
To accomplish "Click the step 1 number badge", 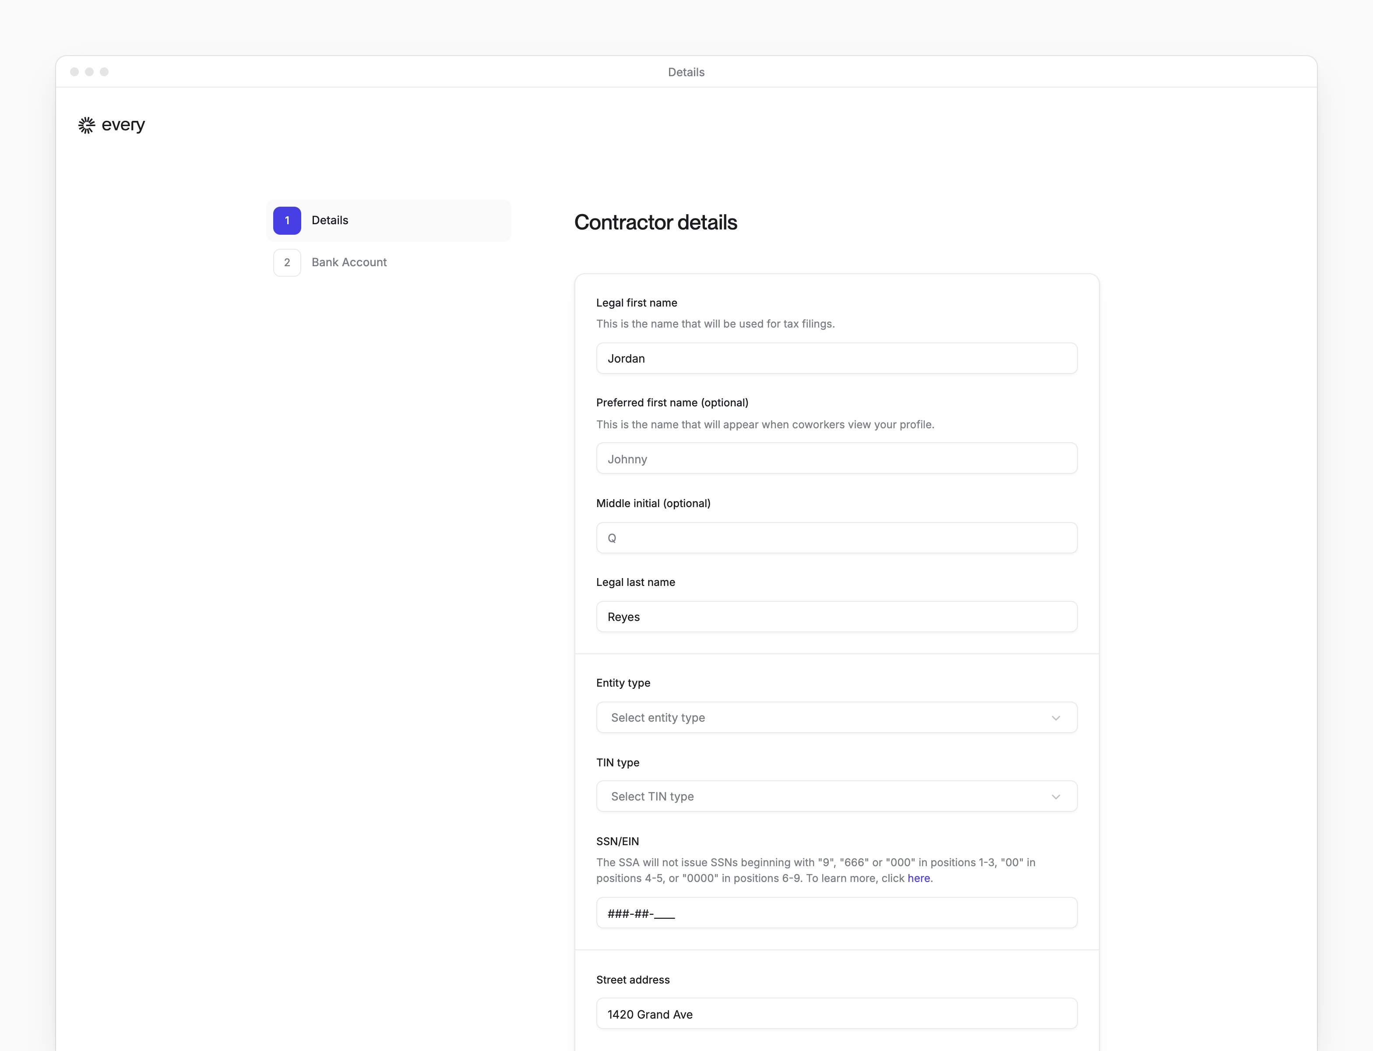I will 287,220.
